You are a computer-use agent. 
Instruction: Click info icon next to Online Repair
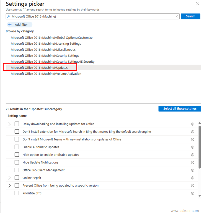point(192,178)
